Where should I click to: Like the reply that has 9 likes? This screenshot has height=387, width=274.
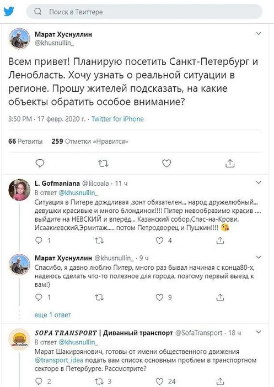click(159, 297)
